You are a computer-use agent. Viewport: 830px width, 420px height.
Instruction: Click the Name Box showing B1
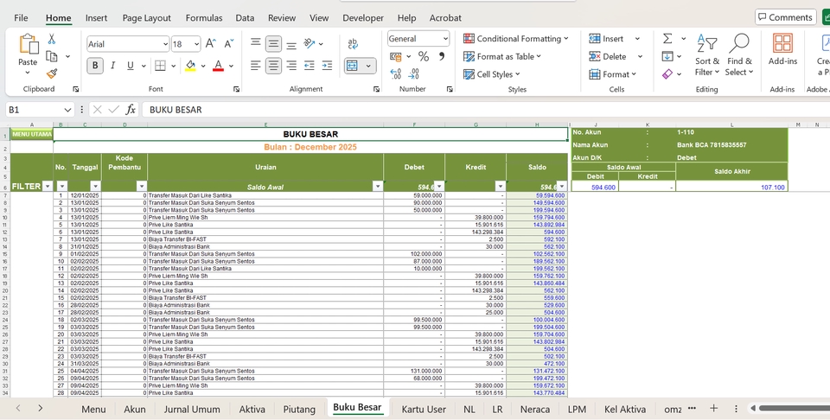pos(35,110)
